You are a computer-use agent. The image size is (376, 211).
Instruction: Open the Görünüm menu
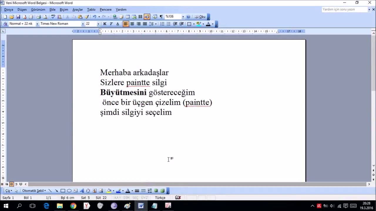point(38,10)
